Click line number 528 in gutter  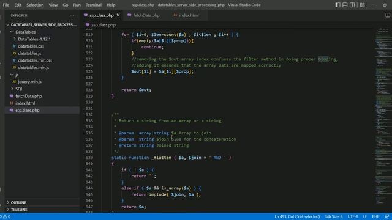click(89, 90)
